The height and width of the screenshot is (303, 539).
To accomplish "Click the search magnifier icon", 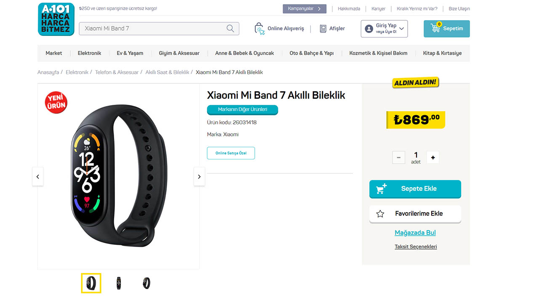I will click(x=230, y=29).
